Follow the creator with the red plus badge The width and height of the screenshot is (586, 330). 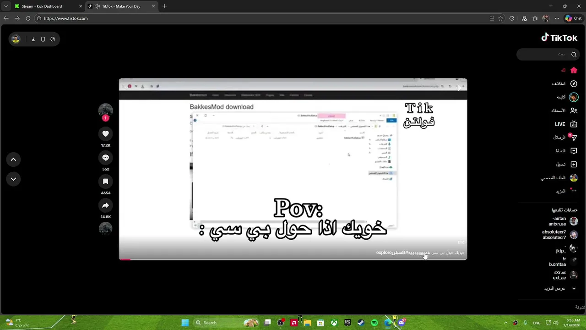click(105, 118)
